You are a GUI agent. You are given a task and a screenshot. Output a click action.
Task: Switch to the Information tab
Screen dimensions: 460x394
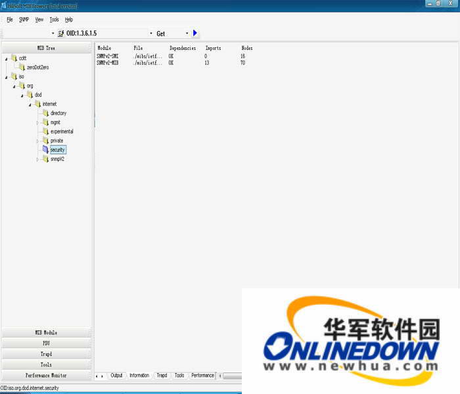(139, 375)
